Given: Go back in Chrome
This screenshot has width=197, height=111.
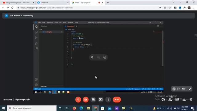Looking at the screenshot, I should pyautogui.click(x=3, y=8).
